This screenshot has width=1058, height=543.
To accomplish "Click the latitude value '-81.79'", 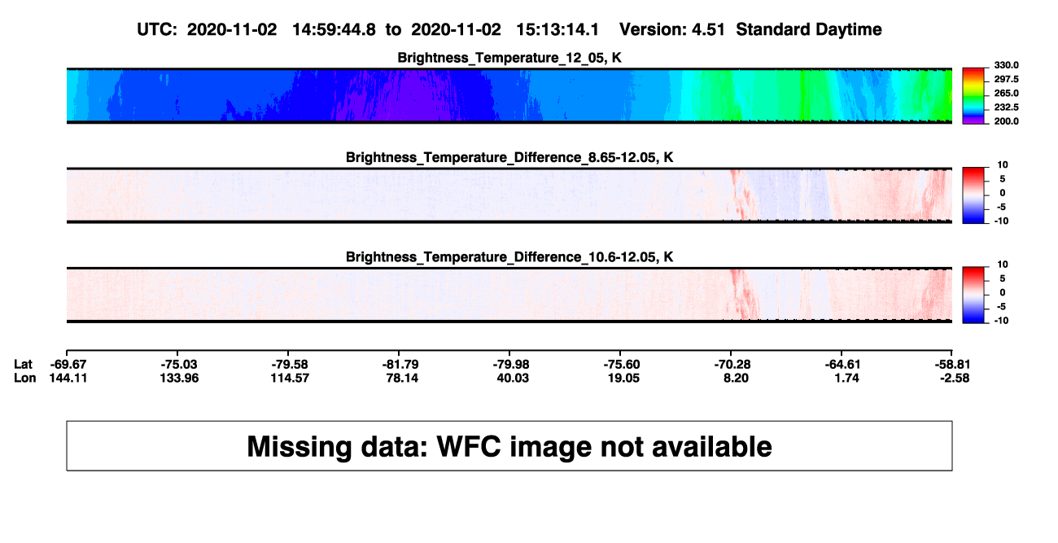I will click(x=400, y=364).
